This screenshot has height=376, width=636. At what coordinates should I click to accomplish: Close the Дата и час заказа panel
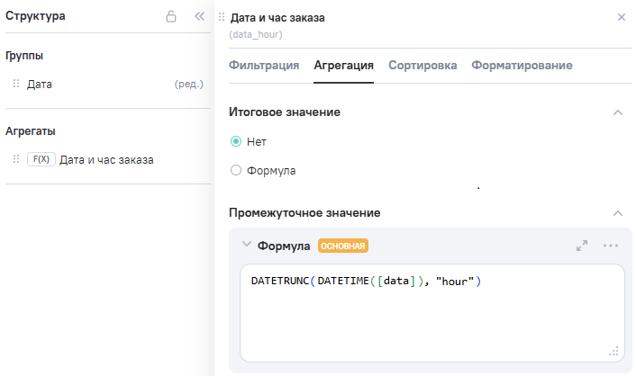pyautogui.click(x=621, y=17)
